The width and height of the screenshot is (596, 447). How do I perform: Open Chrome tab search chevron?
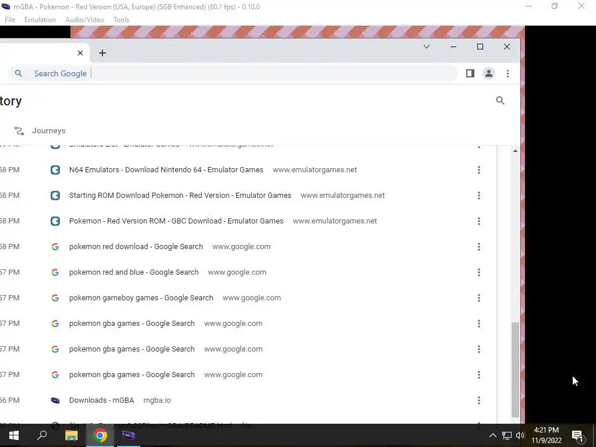(x=427, y=47)
